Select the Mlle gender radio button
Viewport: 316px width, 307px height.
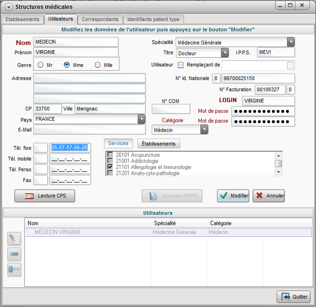[x=98, y=65]
